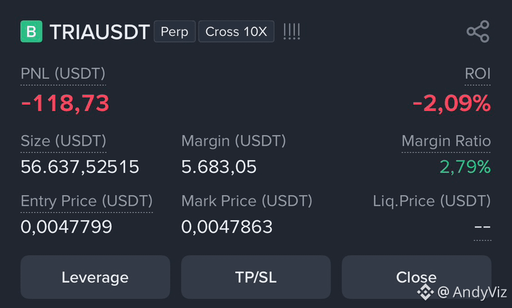The width and height of the screenshot is (512, 308).
Task: Select the -118,73 PNL value
Action: [x=65, y=104]
